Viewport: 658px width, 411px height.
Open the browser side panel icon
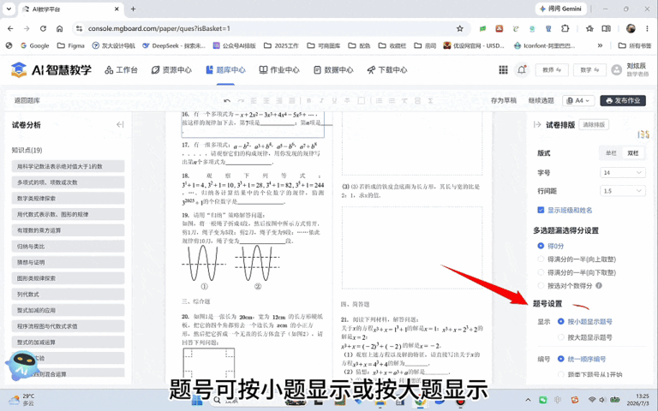pyautogui.click(x=606, y=28)
